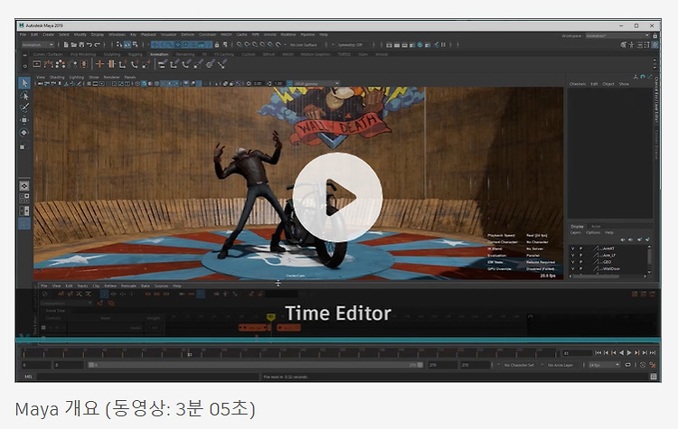Click the pause icon in the status line
The width and height of the screenshot is (678, 429).
(x=443, y=44)
